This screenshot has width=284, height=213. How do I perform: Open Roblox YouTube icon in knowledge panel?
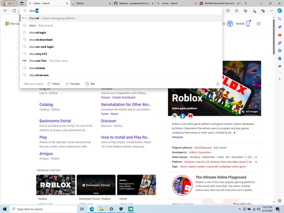pyautogui.click(x=190, y=116)
